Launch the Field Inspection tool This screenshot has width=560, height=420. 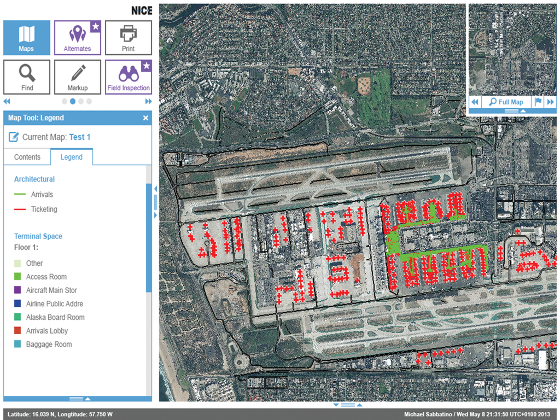[x=128, y=77]
